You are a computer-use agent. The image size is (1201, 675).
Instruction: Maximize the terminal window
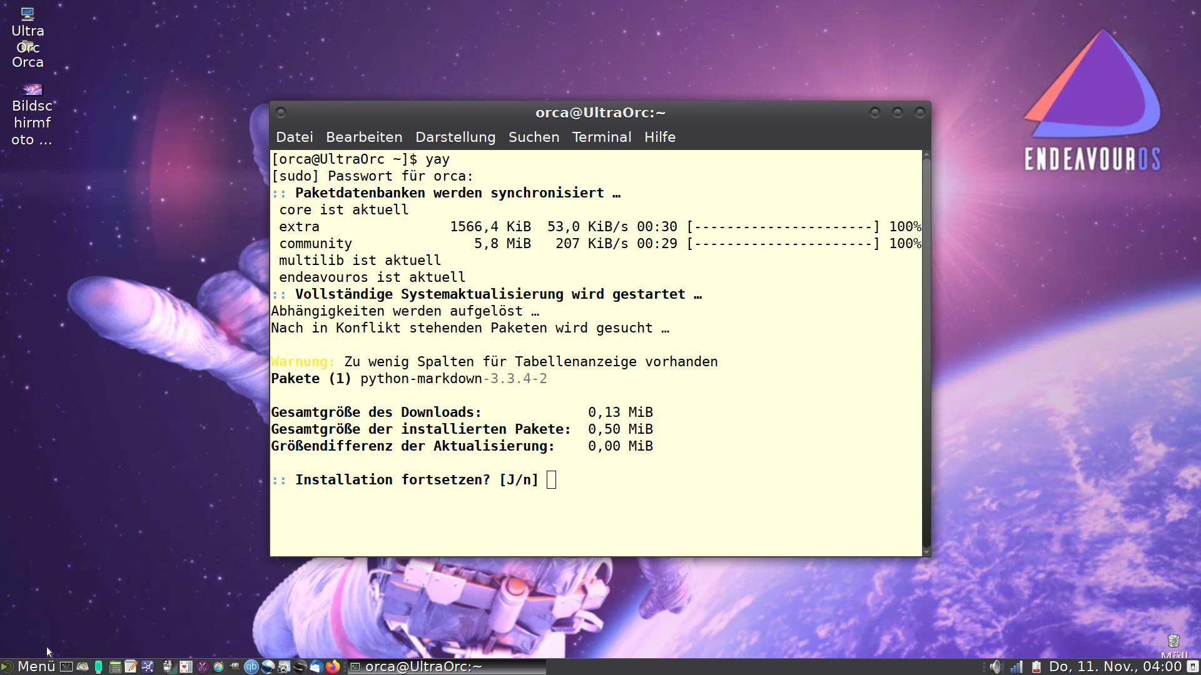tap(898, 112)
